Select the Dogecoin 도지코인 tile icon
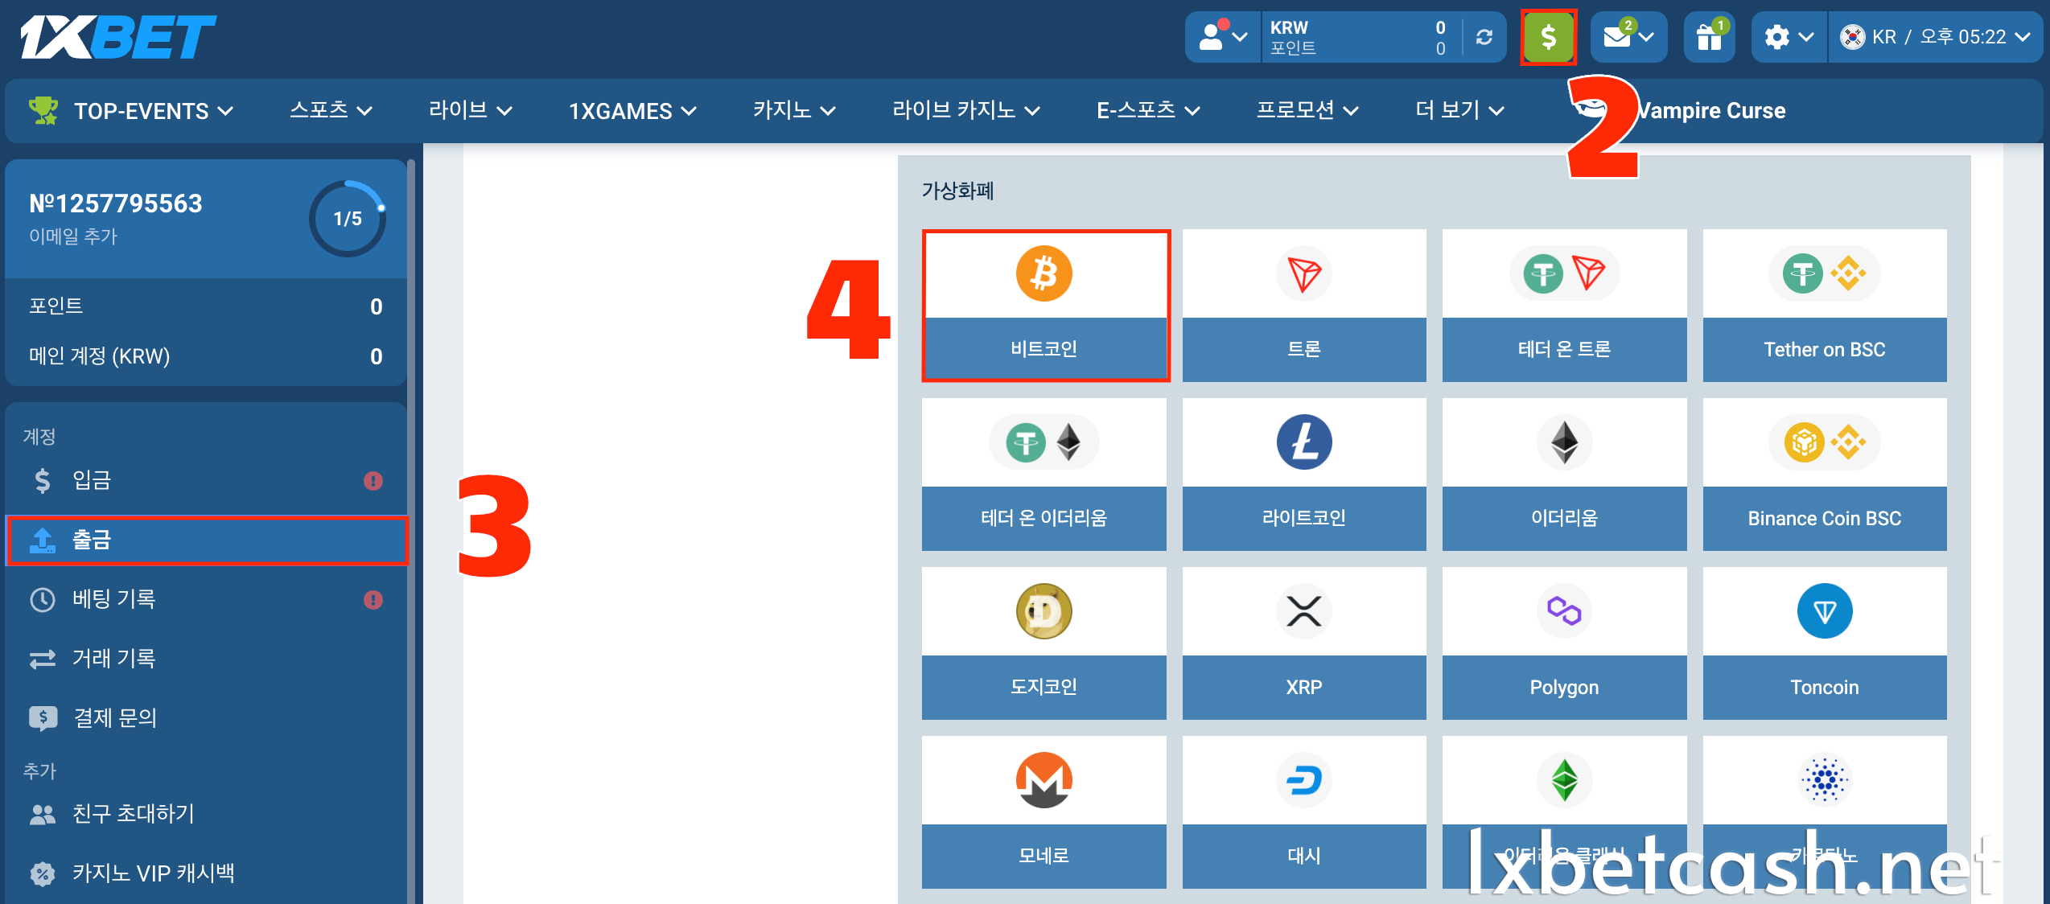 pos(1044,611)
